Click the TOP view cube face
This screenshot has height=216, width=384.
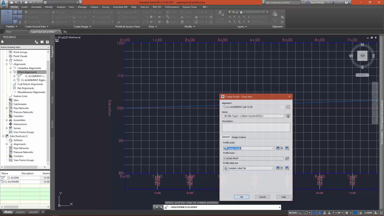click(362, 56)
